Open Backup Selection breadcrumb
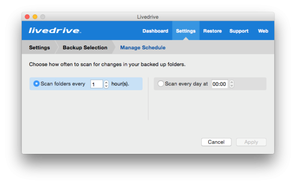The image size is (296, 185). pyautogui.click(x=85, y=47)
